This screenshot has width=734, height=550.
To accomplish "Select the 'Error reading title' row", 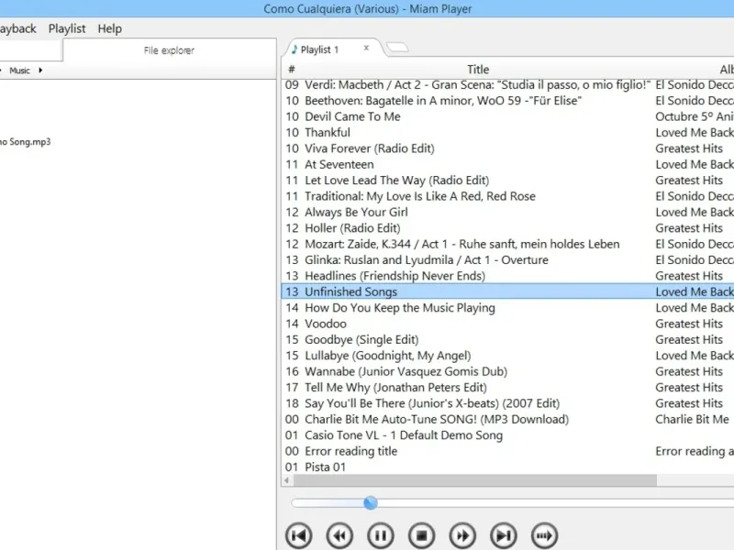I will point(507,450).
